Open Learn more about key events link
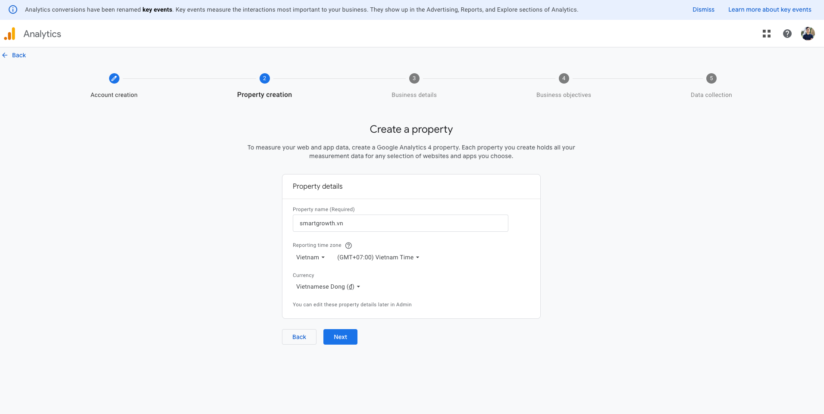Viewport: 824px width, 414px height. click(770, 9)
